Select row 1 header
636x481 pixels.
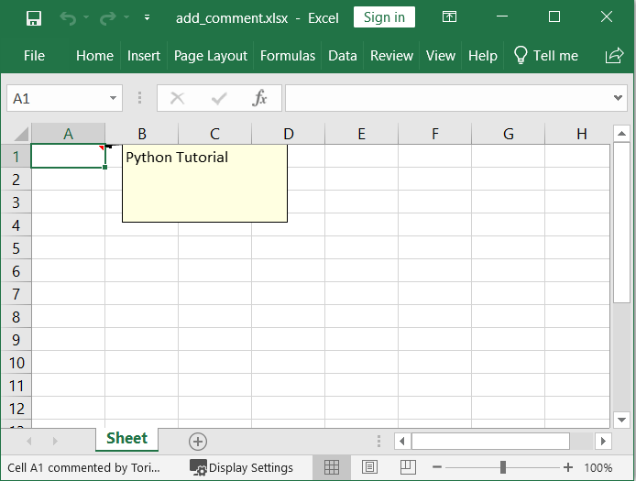(16, 156)
